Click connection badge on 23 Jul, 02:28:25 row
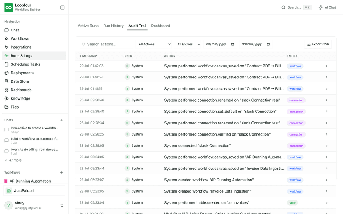The width and height of the screenshot is (343, 214). [296, 134]
